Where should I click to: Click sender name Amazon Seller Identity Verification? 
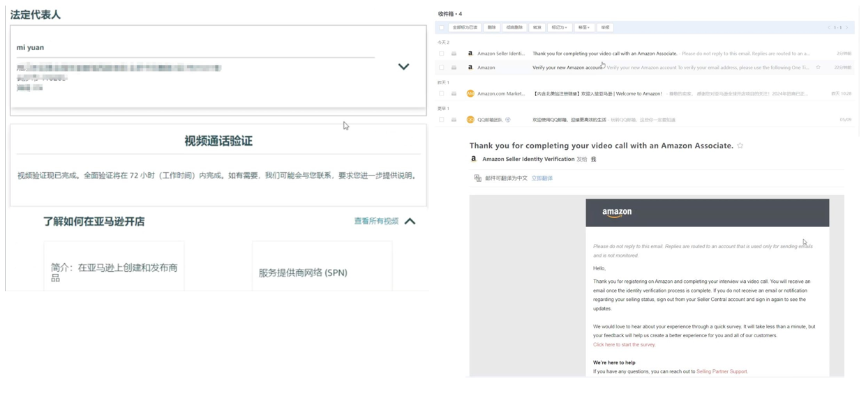pyautogui.click(x=528, y=160)
